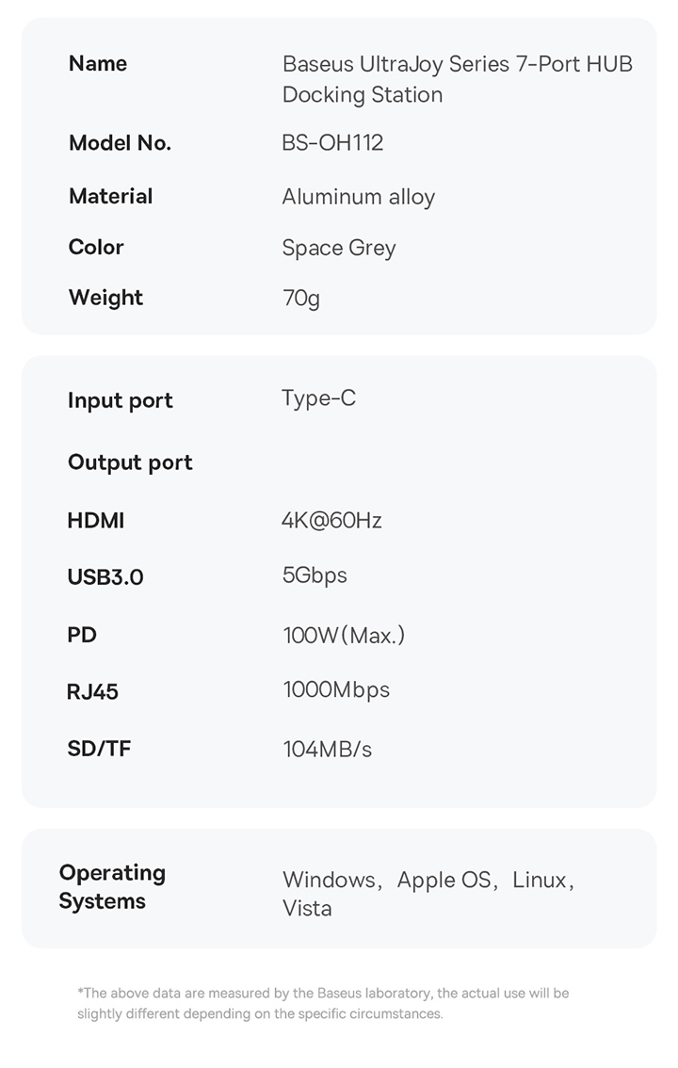Click the product name "Baseus UltraJoy Series" text
678x1068 pixels.
click(457, 65)
